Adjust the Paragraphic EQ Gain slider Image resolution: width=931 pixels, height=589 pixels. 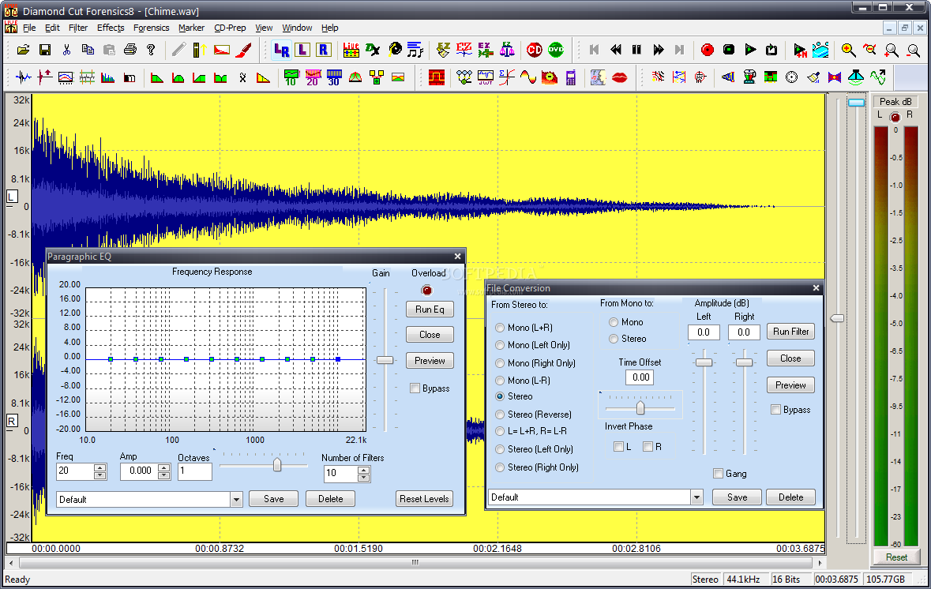coord(385,360)
